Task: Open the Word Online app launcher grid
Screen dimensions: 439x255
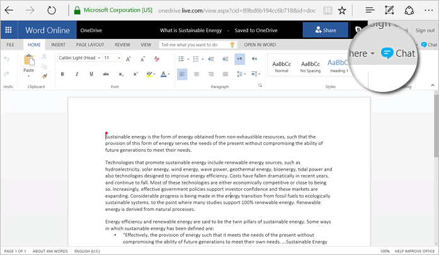Action: click(x=9, y=30)
